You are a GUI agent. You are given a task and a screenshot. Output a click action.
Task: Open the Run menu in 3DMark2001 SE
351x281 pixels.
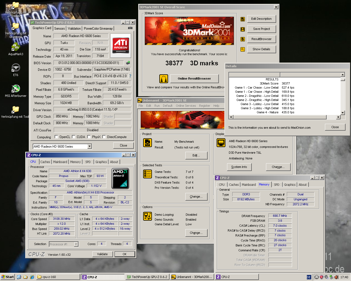point(157,106)
